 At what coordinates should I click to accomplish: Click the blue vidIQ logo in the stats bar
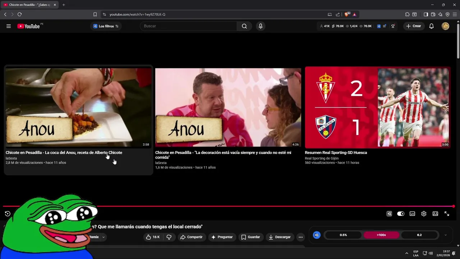tap(379, 26)
